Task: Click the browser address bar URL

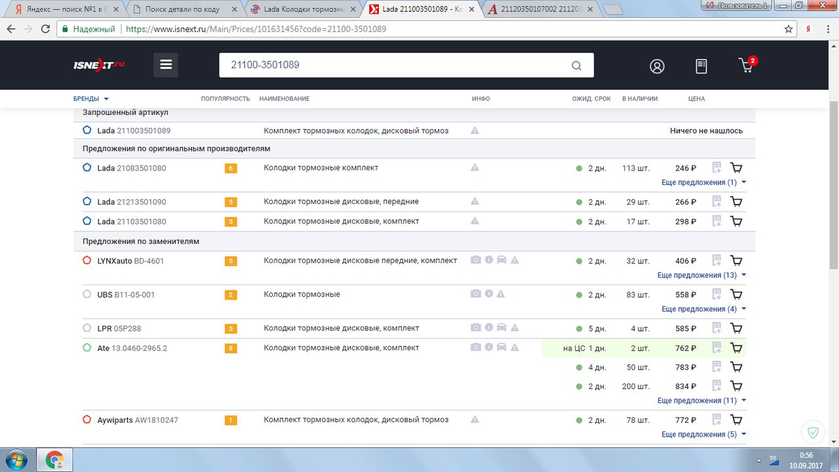Action: point(256,29)
